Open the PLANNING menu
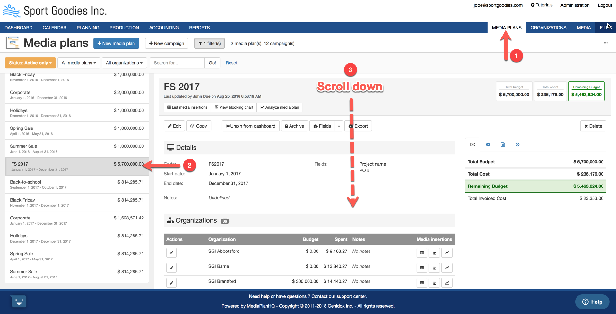 pyautogui.click(x=88, y=28)
